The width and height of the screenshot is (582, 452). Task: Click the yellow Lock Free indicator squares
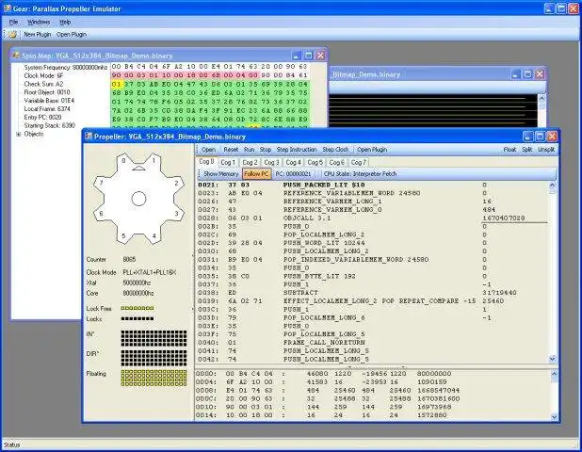click(137, 308)
